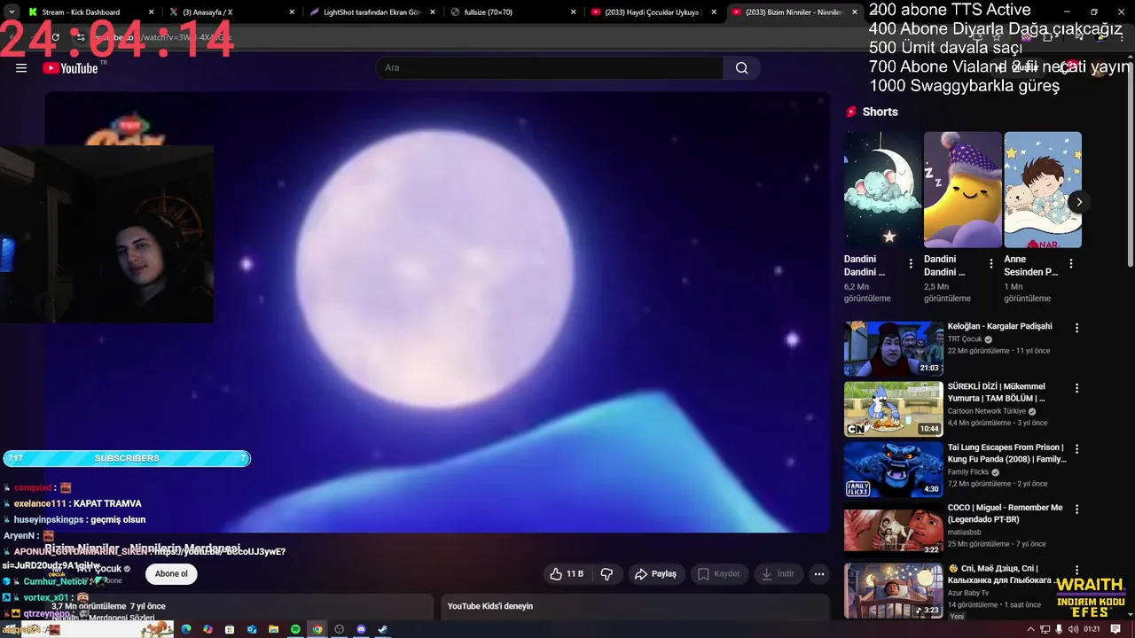Open Keloğlan - Kargalar Padişahı thumbnail
The width and height of the screenshot is (1135, 638).
pyautogui.click(x=893, y=349)
